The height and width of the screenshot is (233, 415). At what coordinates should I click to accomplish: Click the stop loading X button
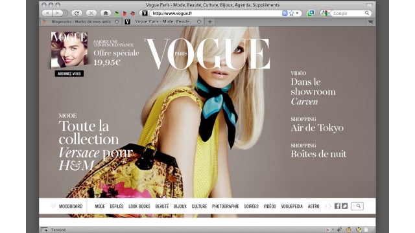tap(91, 13)
